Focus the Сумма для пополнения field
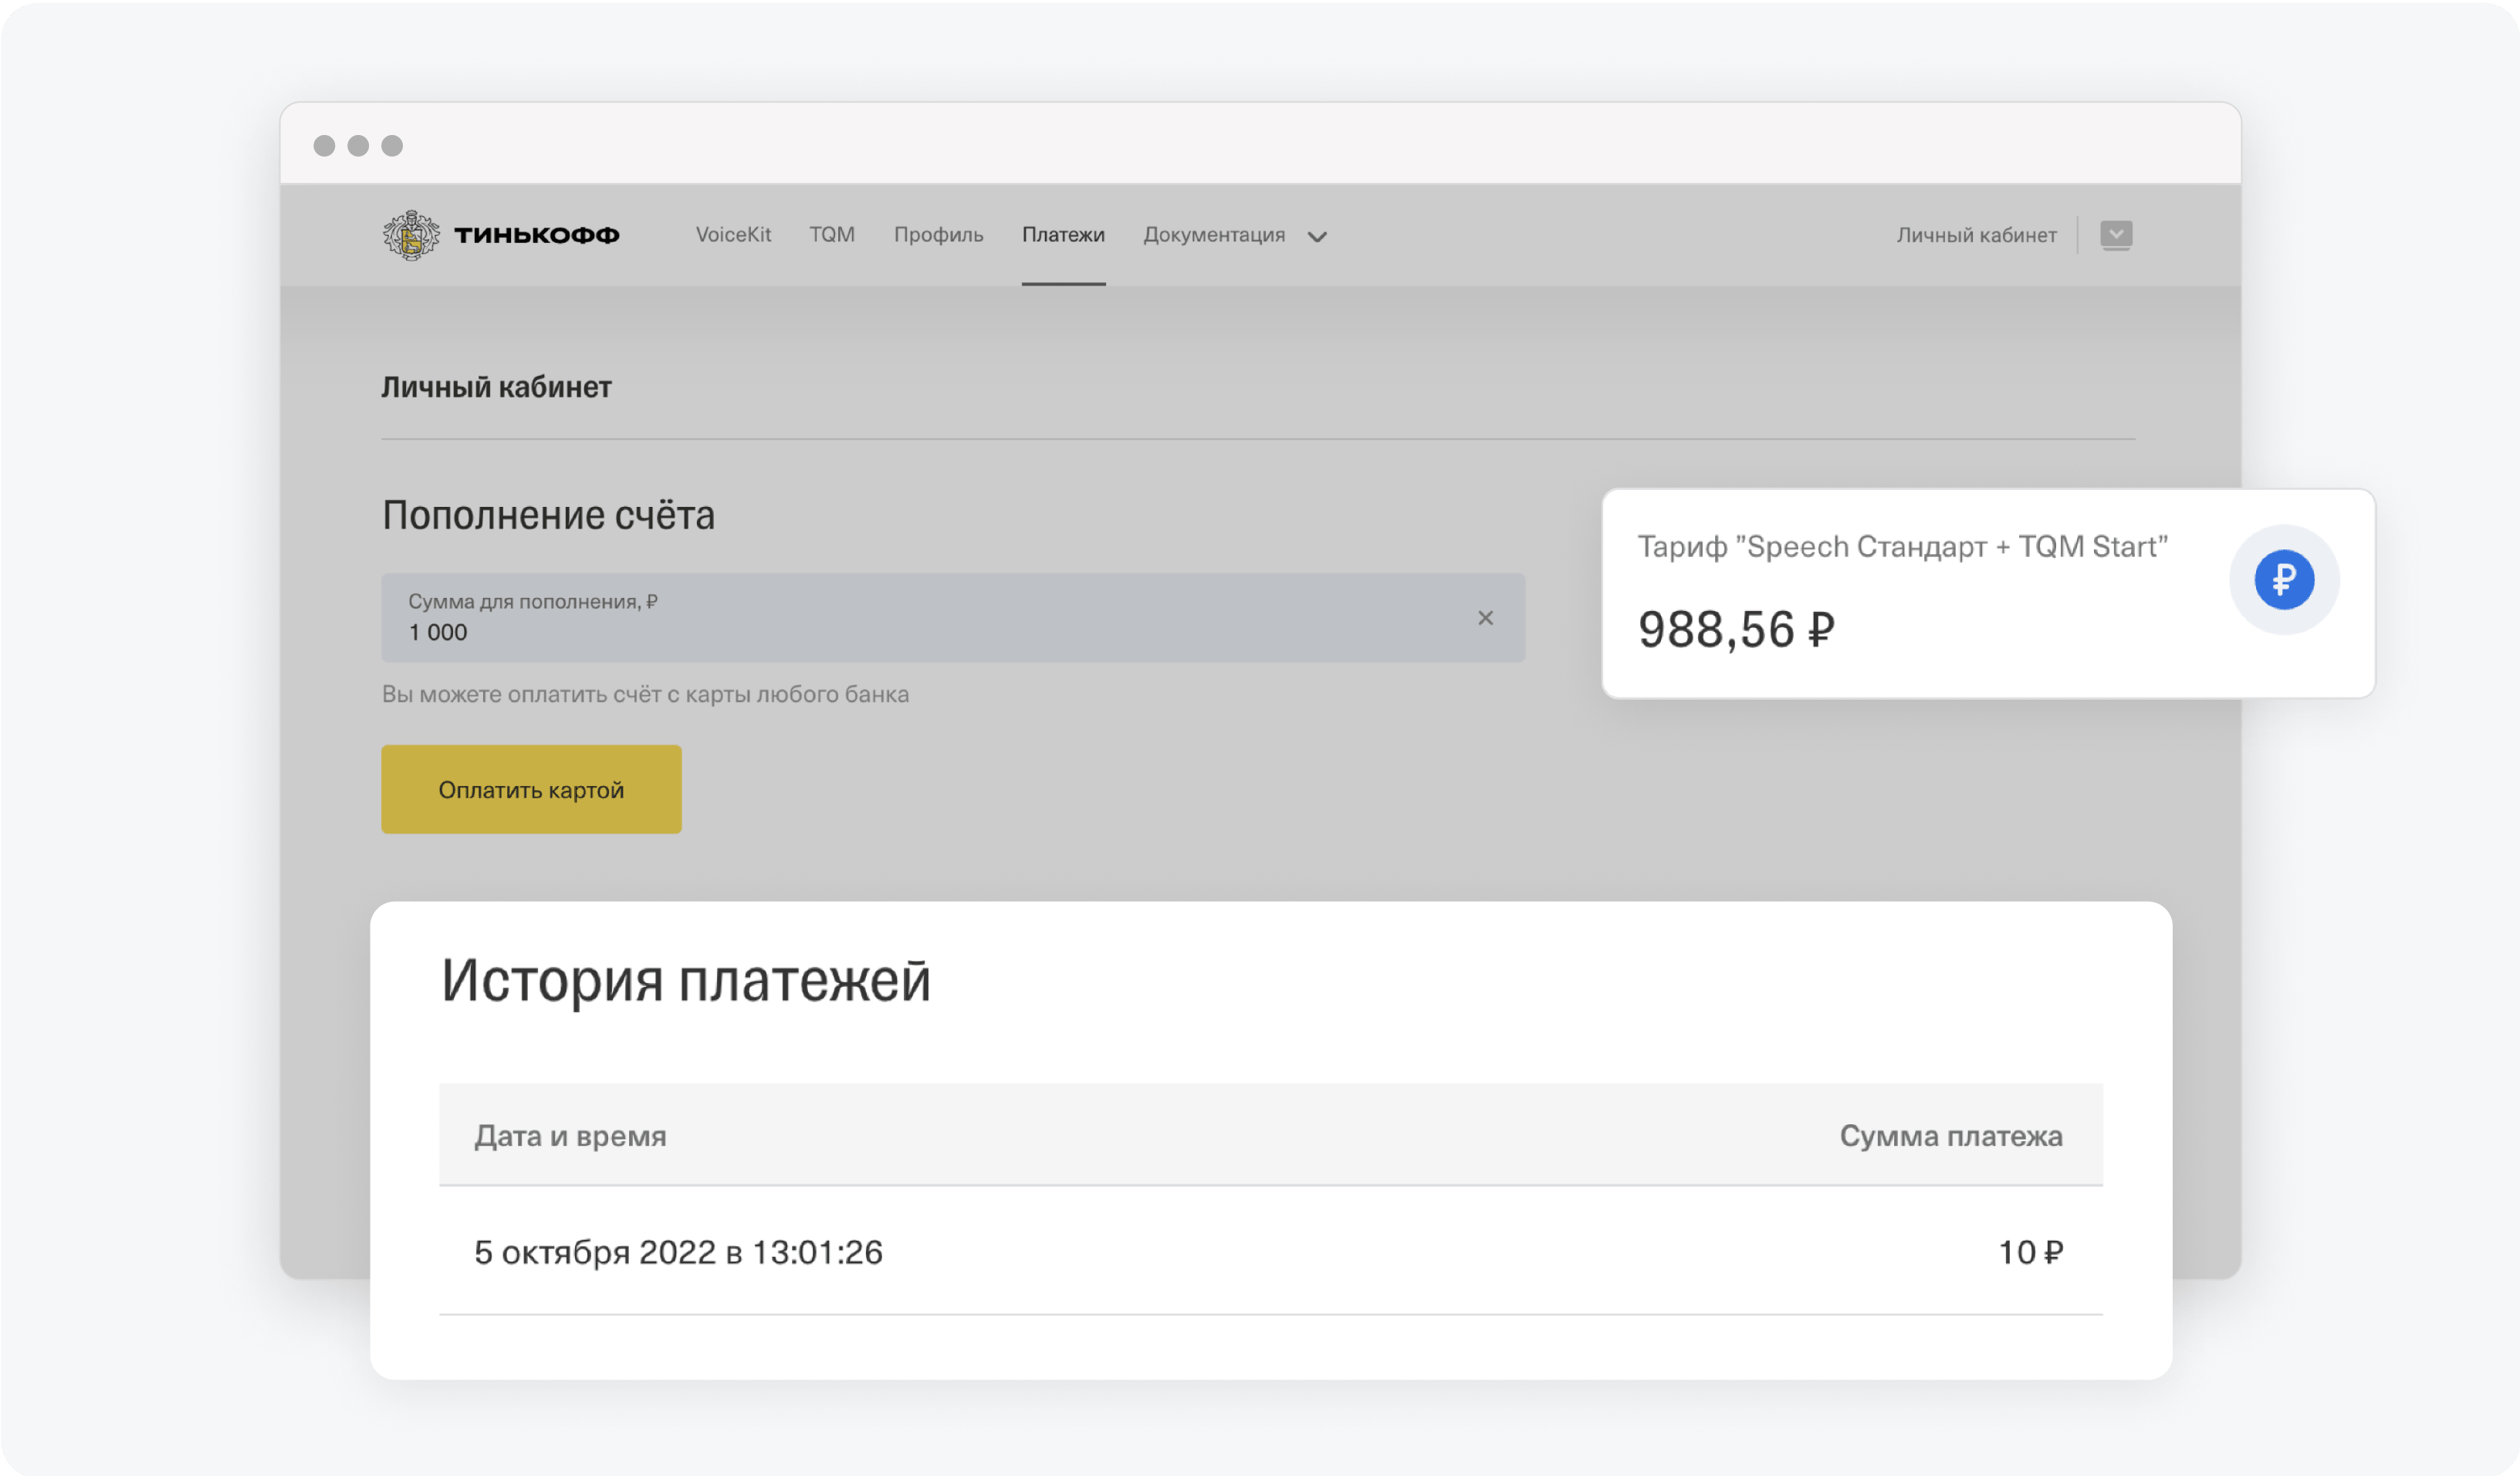 tap(953, 617)
